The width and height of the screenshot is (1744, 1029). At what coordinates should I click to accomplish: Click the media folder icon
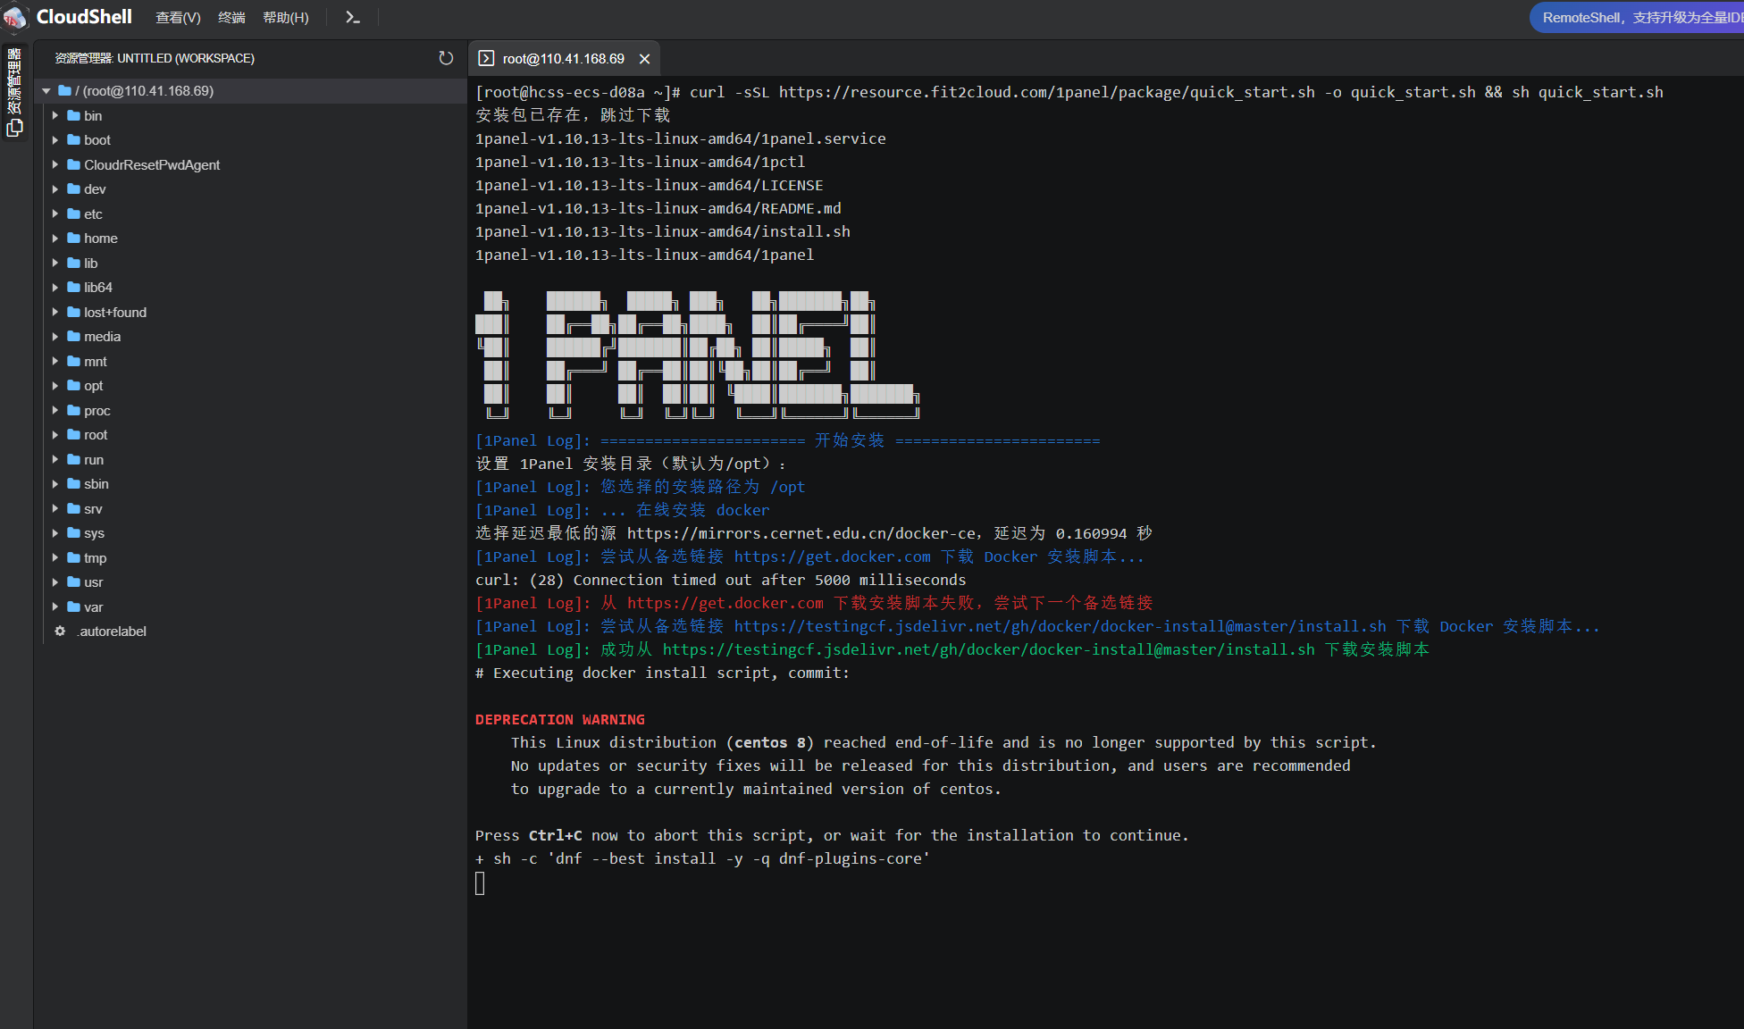[x=74, y=337]
